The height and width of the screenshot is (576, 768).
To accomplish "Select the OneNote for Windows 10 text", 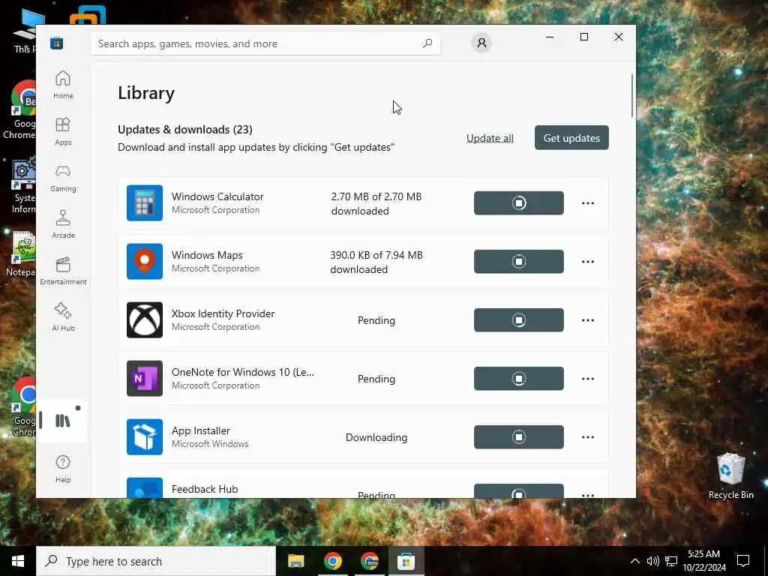I will pyautogui.click(x=243, y=372).
